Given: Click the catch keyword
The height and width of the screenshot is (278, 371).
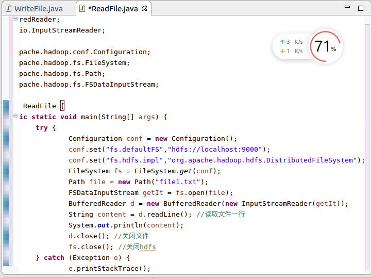Looking at the screenshot, I should click(x=54, y=258).
